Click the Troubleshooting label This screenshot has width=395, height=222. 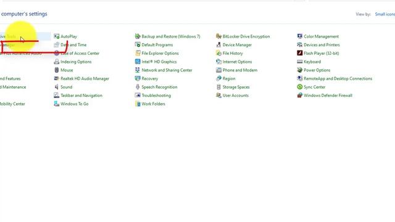tap(156, 96)
